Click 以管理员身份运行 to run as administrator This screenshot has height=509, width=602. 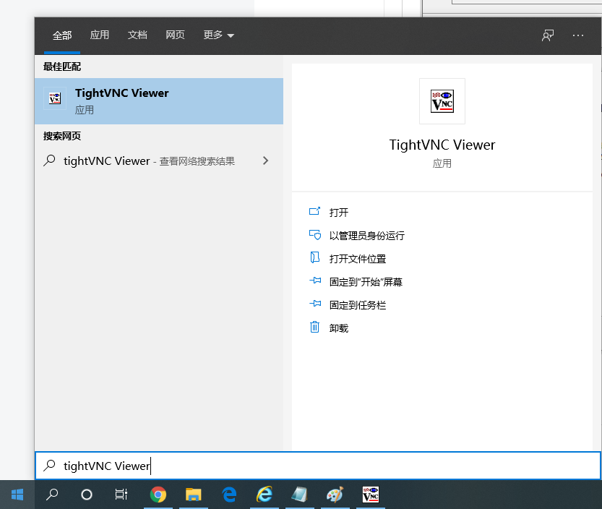(367, 235)
